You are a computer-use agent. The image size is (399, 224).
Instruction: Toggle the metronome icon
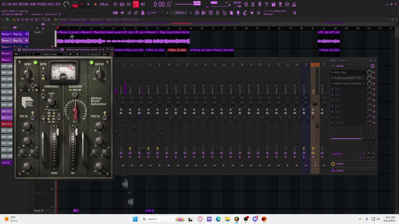pyautogui.click(x=115, y=4)
